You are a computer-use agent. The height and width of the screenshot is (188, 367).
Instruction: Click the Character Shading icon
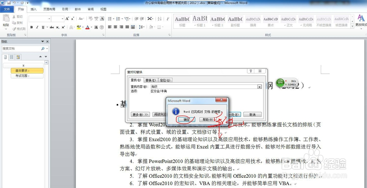pos(96,27)
